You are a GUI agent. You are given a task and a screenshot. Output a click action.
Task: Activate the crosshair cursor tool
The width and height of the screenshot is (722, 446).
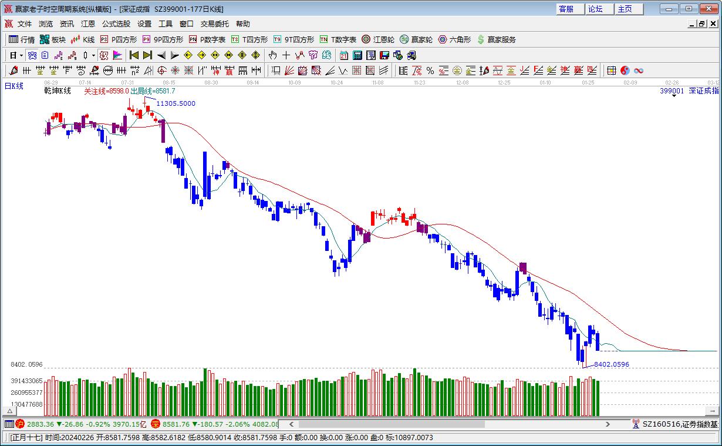(286, 55)
